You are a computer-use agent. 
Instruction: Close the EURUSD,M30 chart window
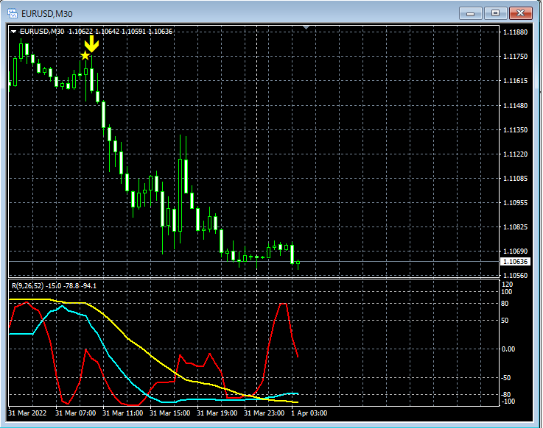point(520,13)
